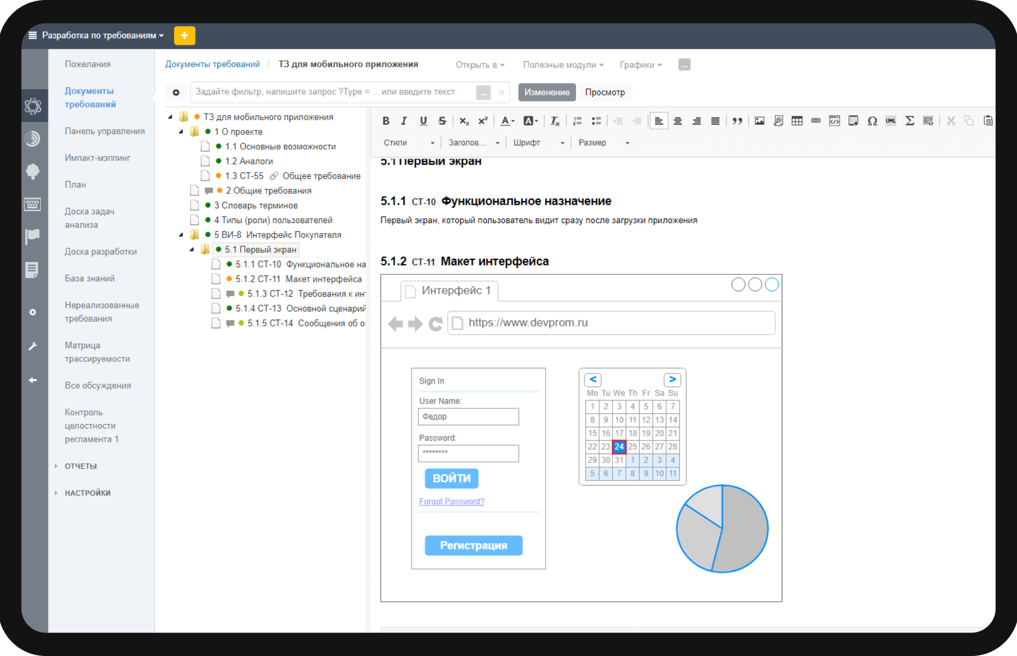Insert a math formula with Sigma
Screen dimensions: 1017x656
pos(909,121)
